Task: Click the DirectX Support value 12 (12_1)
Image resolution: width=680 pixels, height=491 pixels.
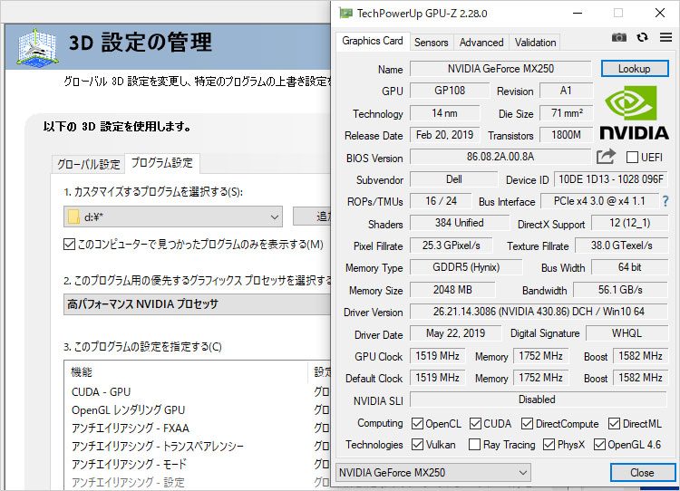Action: [x=630, y=223]
